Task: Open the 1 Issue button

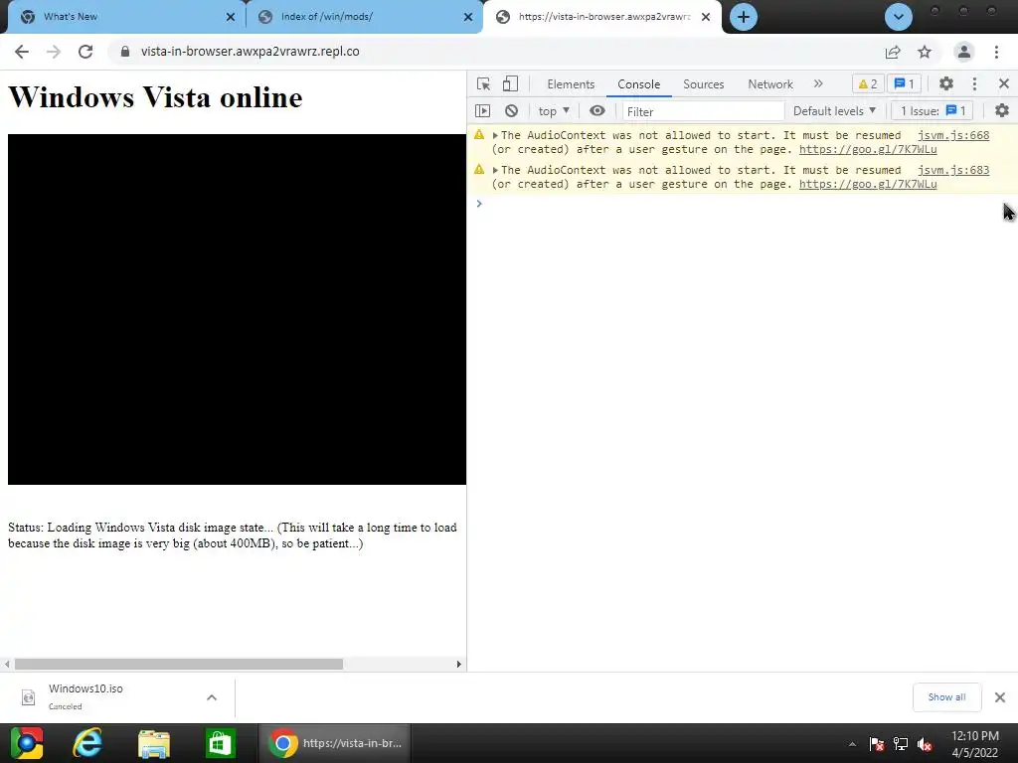Action: click(x=933, y=111)
